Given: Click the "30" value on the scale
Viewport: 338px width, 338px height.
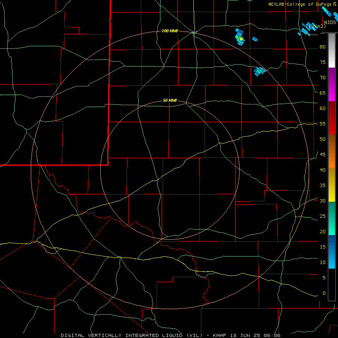Looking at the screenshot, I should coord(323,201).
